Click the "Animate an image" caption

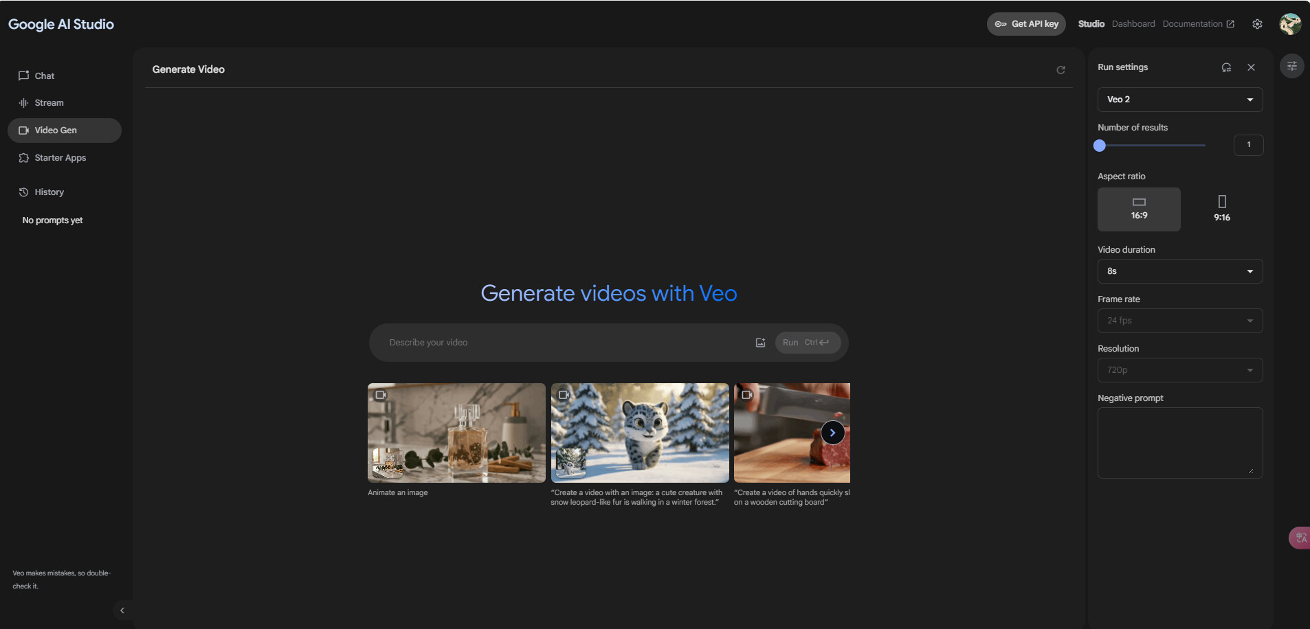[398, 492]
